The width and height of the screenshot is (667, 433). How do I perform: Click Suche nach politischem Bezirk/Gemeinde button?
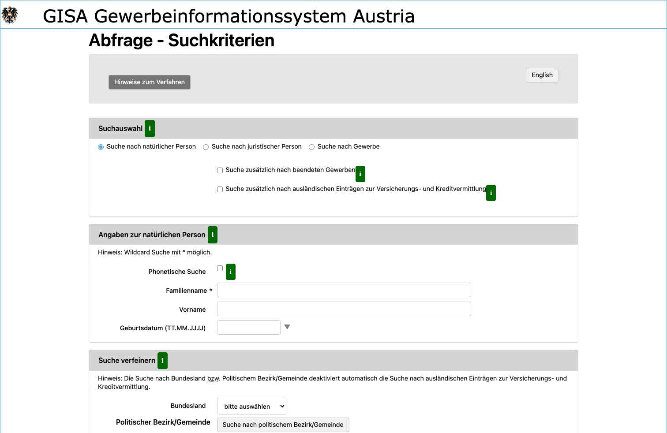283,425
